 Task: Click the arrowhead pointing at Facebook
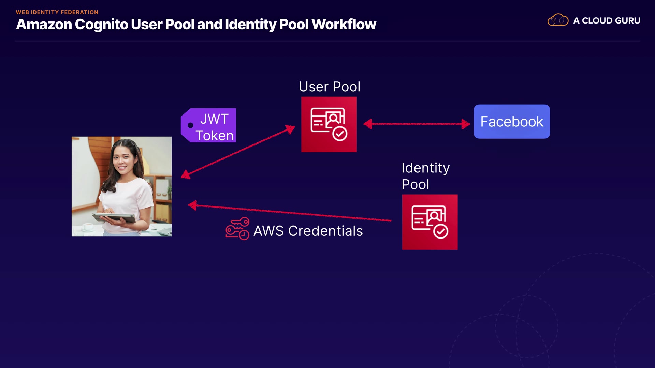(x=465, y=124)
